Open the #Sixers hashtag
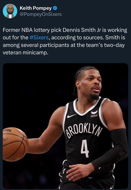Viewport: 131px width, 190px height. (39, 37)
